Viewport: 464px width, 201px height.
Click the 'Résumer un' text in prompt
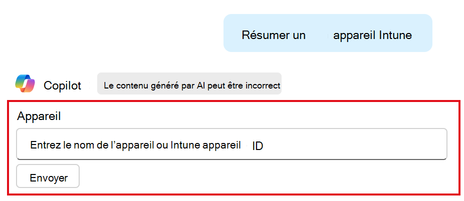274,35
